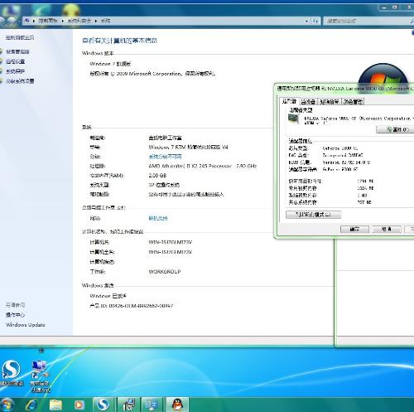Expand the breadcrumb arrow after 控制面板
Screen dimensions: 414x412
point(63,21)
